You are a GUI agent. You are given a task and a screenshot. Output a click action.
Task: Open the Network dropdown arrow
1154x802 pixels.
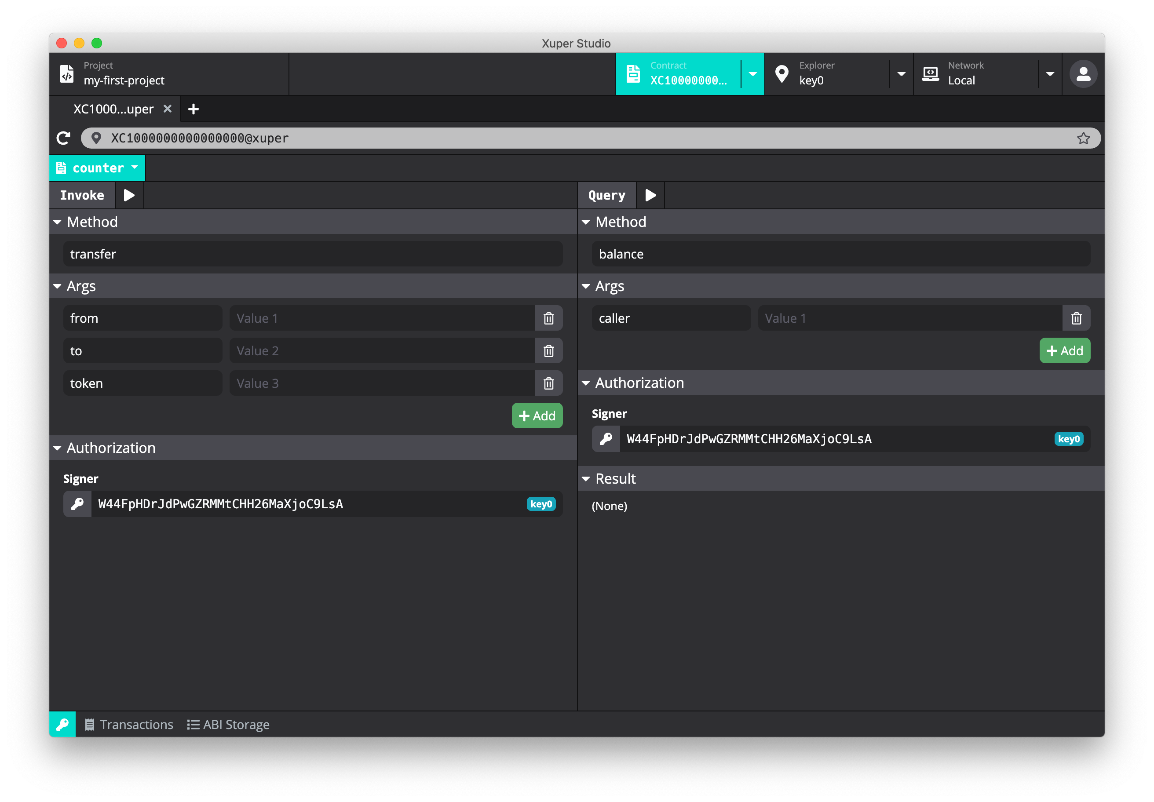1050,74
